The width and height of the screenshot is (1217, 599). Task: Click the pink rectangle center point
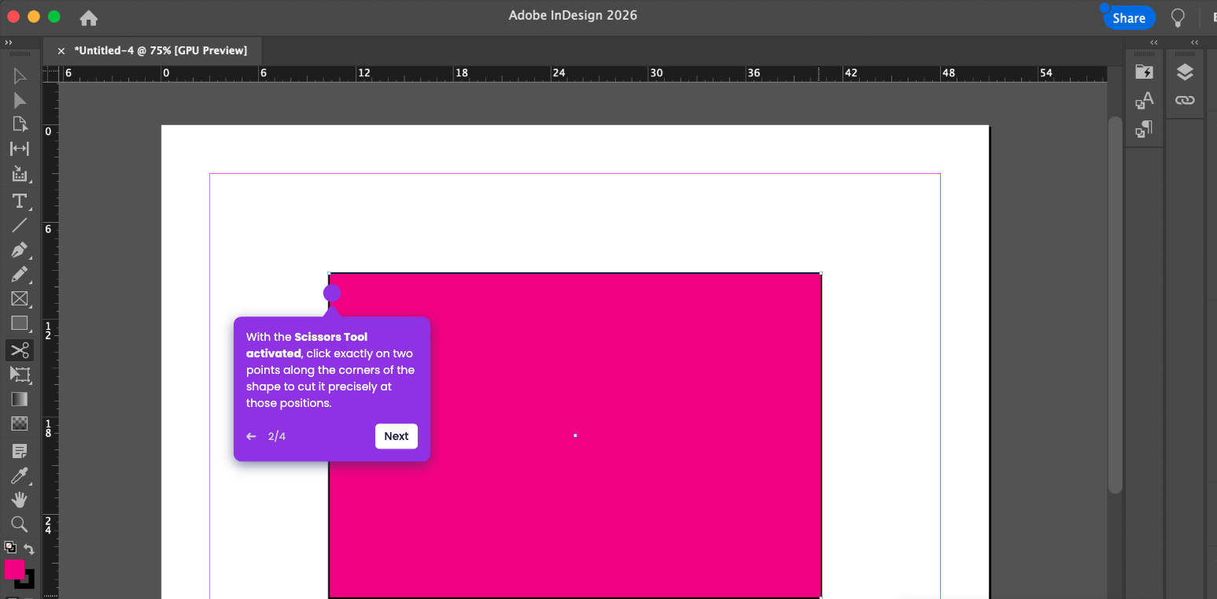[x=575, y=435]
